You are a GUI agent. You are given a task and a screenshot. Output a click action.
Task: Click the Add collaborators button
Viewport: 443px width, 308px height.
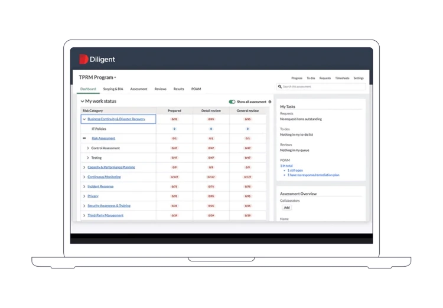(286, 208)
